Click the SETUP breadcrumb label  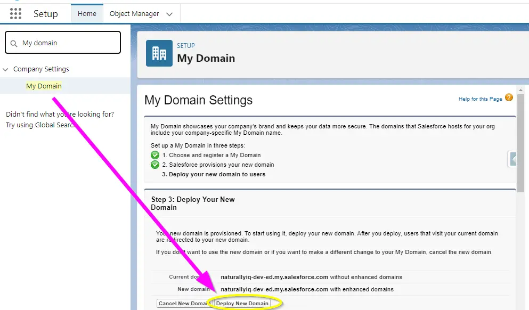(x=186, y=46)
